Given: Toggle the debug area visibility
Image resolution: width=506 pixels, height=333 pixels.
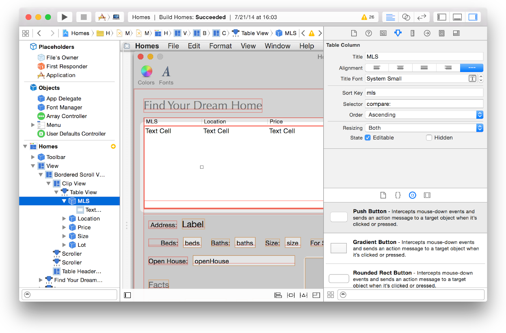Looking at the screenshot, I should click(457, 17).
